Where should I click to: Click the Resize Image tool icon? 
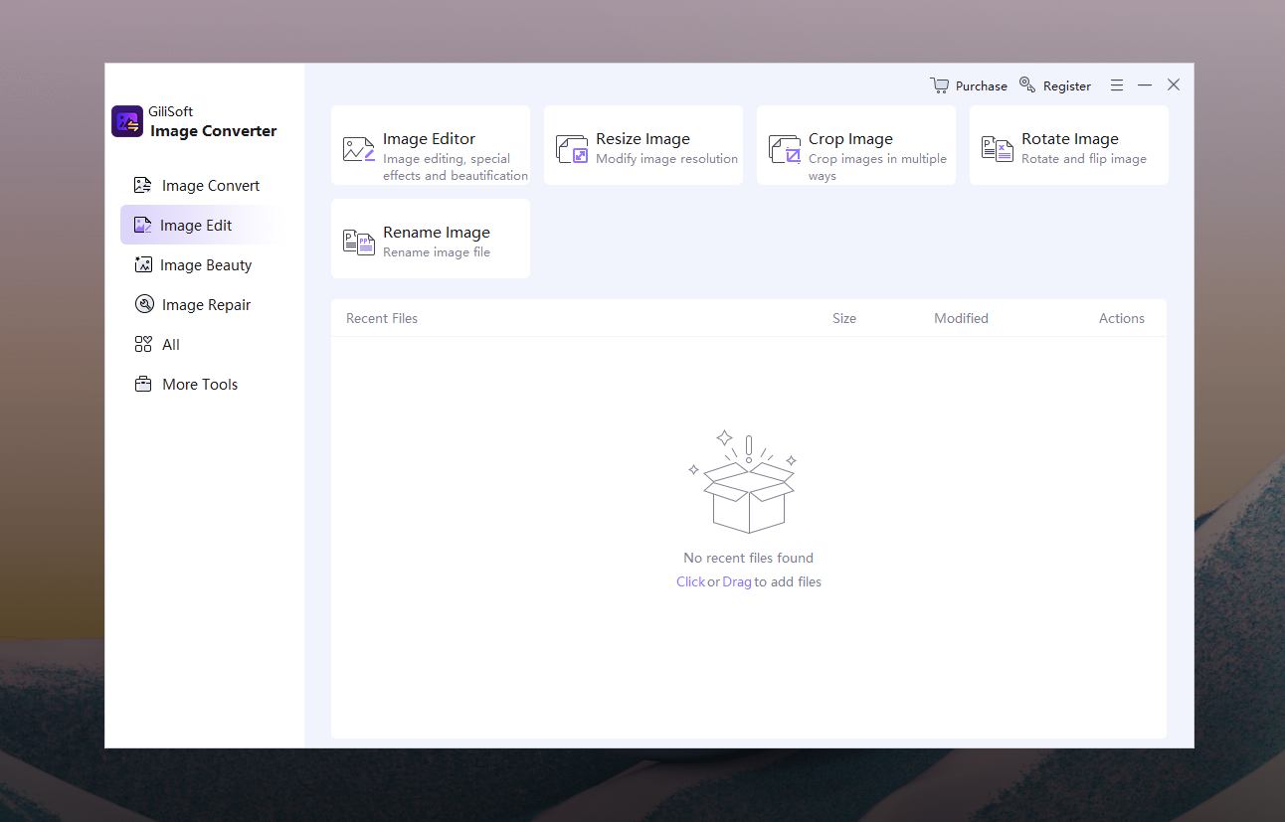pos(571,149)
